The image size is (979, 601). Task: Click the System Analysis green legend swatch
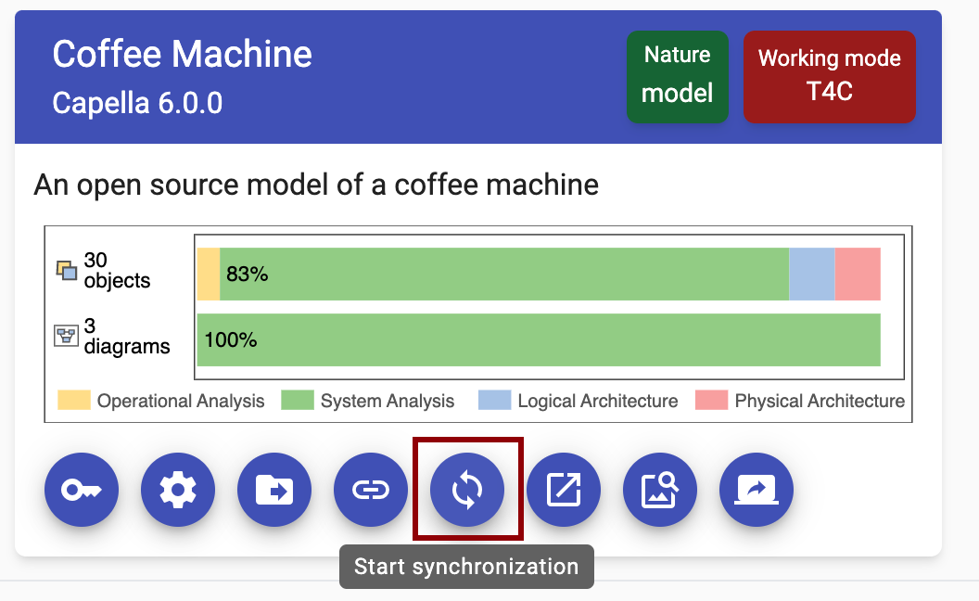coord(298,401)
